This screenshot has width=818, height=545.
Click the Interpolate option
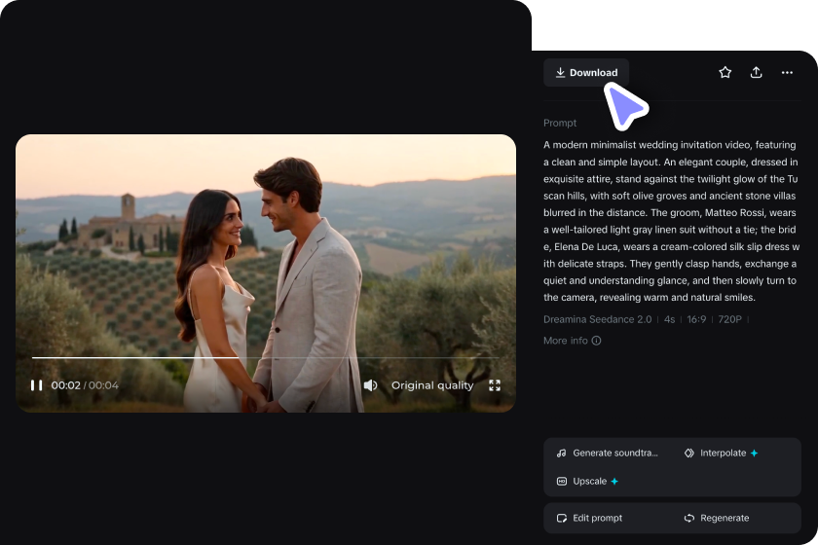[721, 454]
